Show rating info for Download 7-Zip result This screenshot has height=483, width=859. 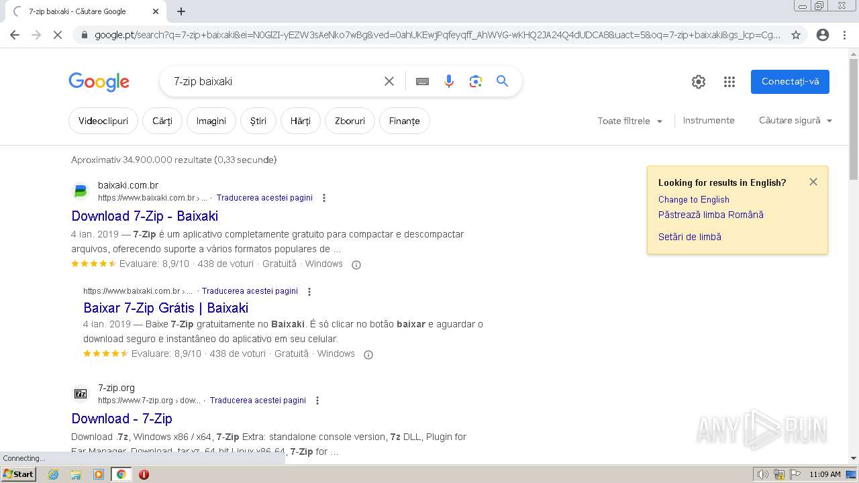[x=356, y=264]
